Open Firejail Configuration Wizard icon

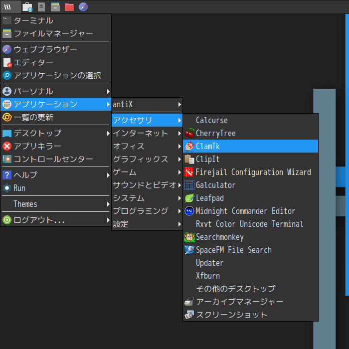pos(189,172)
